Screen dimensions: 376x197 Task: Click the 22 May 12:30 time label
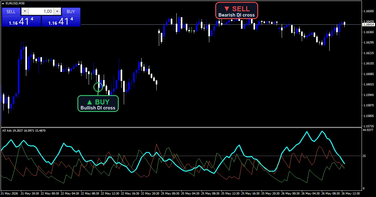coord(110,193)
